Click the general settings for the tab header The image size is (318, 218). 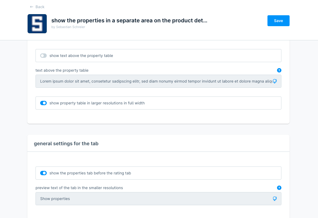coord(66,143)
